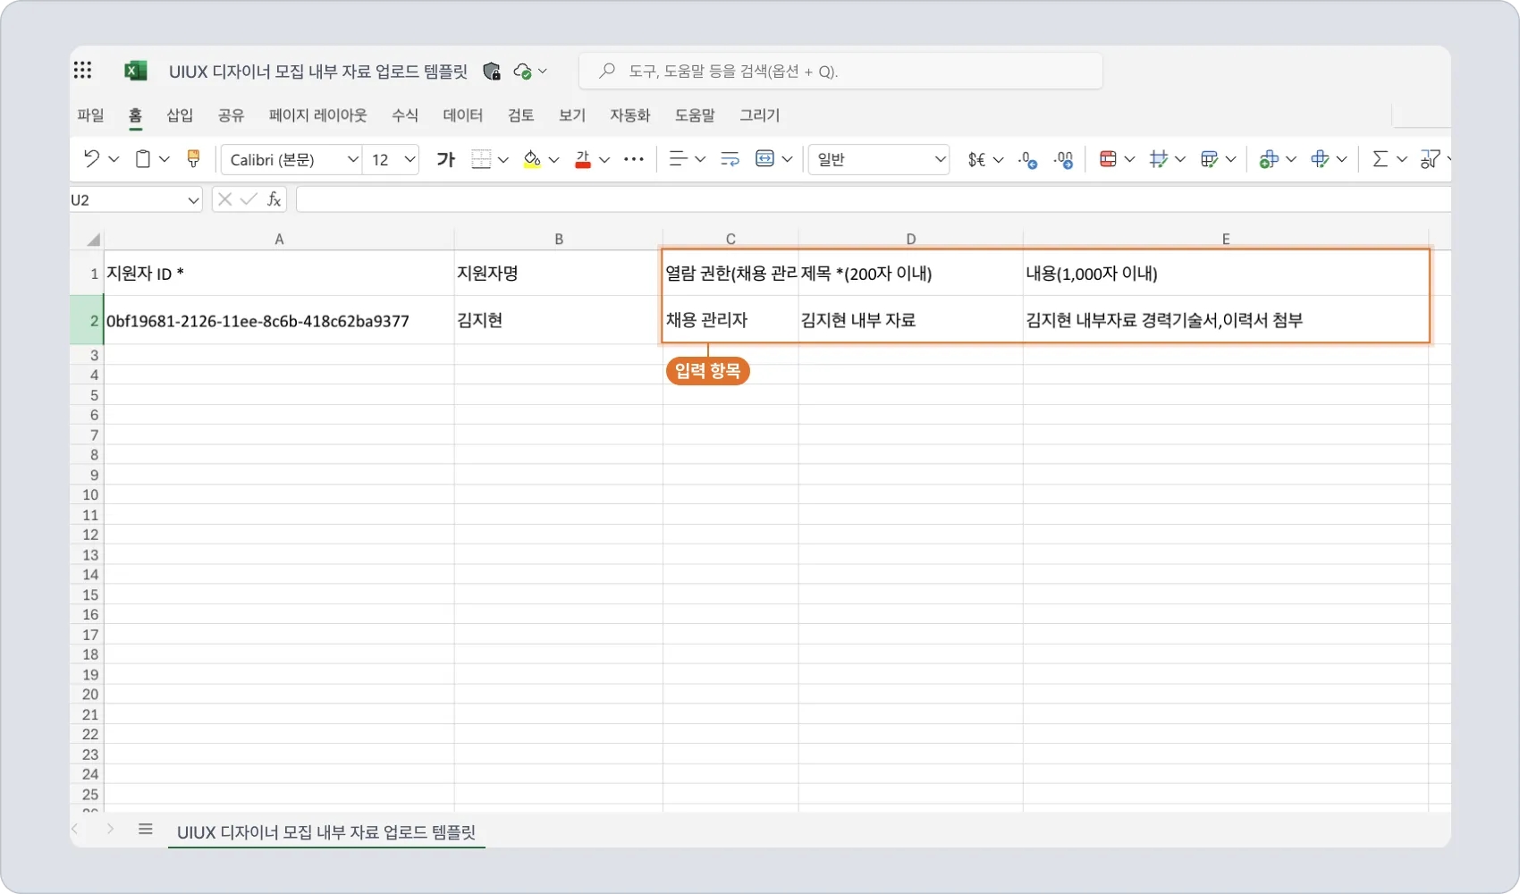Click more options ellipsis in toolbar
1520x894 pixels.
[634, 159]
